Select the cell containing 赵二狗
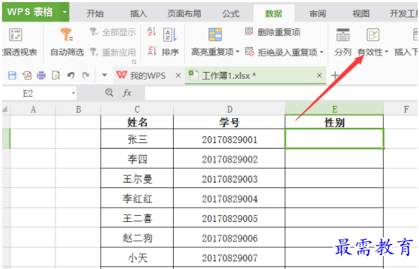The width and height of the screenshot is (419, 269). (137, 237)
